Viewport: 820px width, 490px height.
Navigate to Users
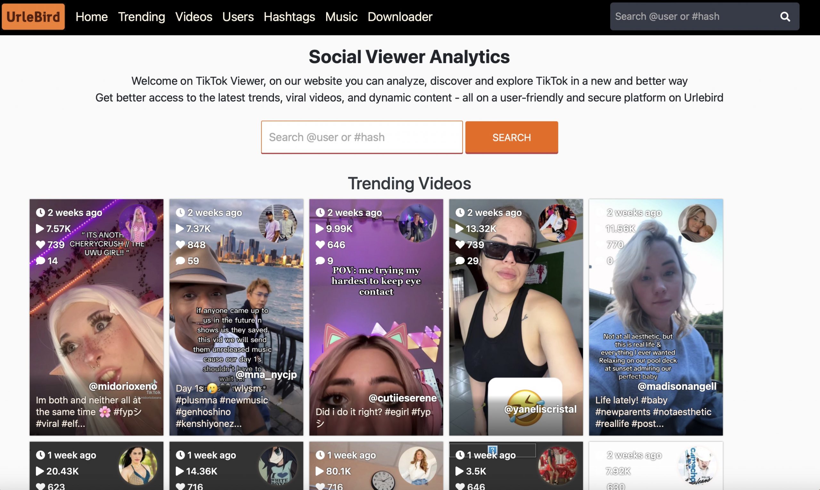coord(238,17)
